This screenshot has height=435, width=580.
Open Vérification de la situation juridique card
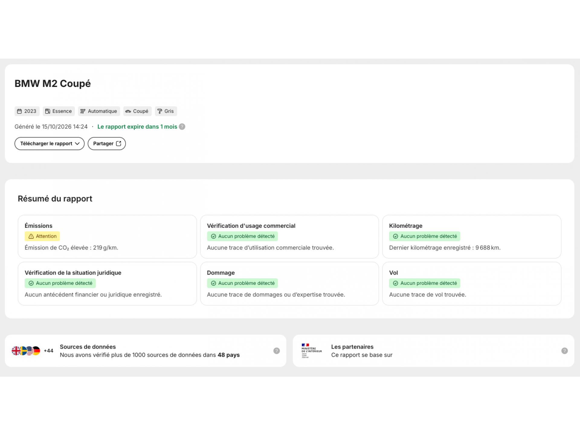point(107,283)
